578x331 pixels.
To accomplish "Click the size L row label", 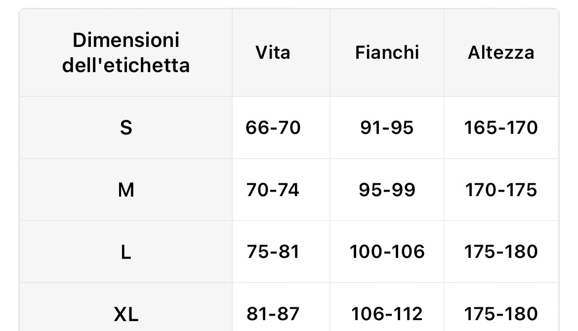I will pos(125,252).
